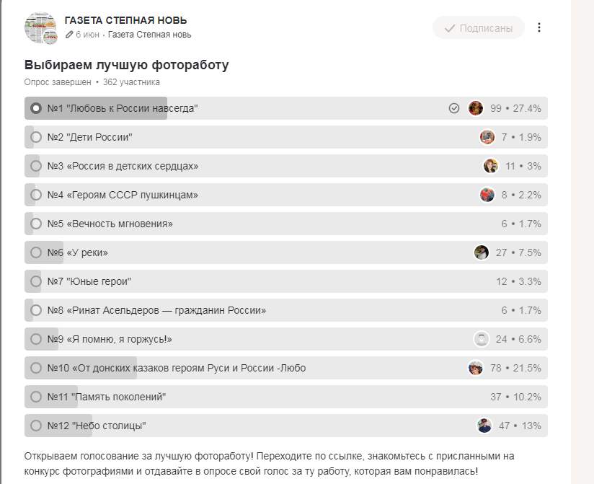This screenshot has width=594, height=484.
Task: Click the Газета Степная новь avatar image
Action: coord(40,28)
